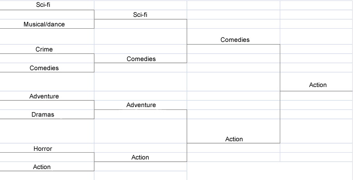Select the semifinal Comedies cell

[x=233, y=36]
